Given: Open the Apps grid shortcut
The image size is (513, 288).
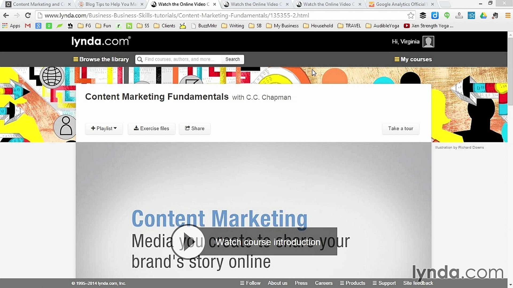Looking at the screenshot, I should click(x=11, y=26).
